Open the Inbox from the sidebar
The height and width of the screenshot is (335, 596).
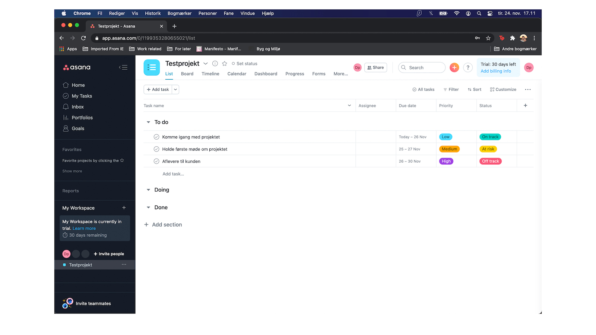(x=78, y=106)
